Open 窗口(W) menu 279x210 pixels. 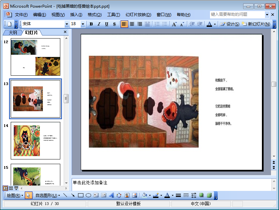click(164, 15)
